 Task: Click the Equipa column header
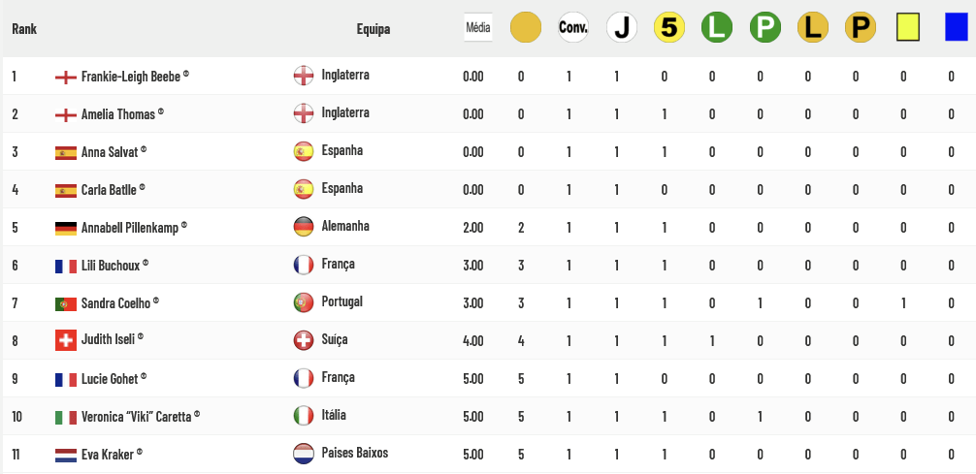coord(374,29)
